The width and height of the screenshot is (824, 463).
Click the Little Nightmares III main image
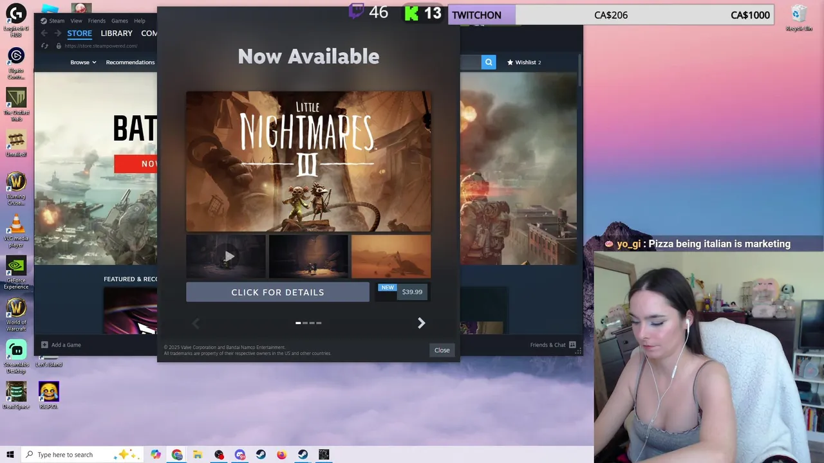click(308, 161)
